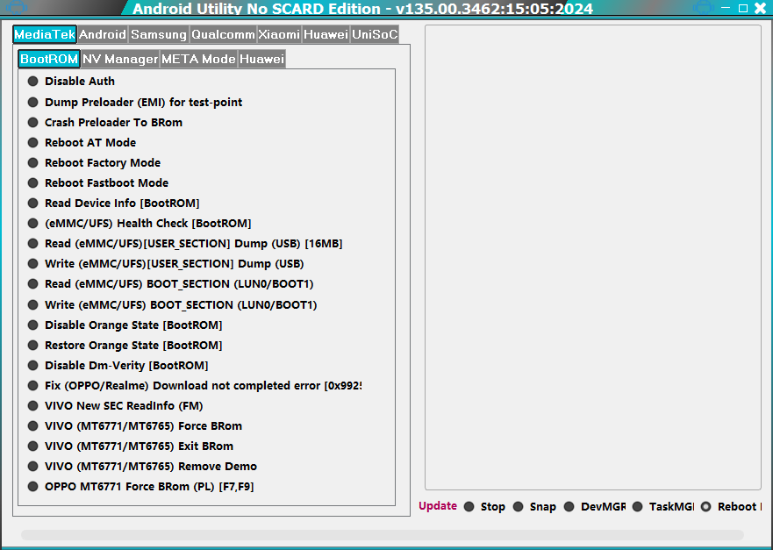The image size is (773, 550).
Task: Switch to the Xiaomi tab
Action: click(x=279, y=35)
